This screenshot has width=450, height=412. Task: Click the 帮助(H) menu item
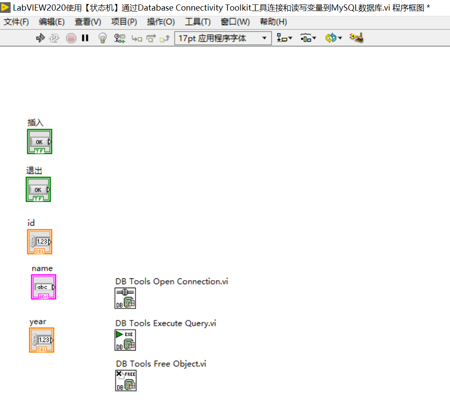273,22
